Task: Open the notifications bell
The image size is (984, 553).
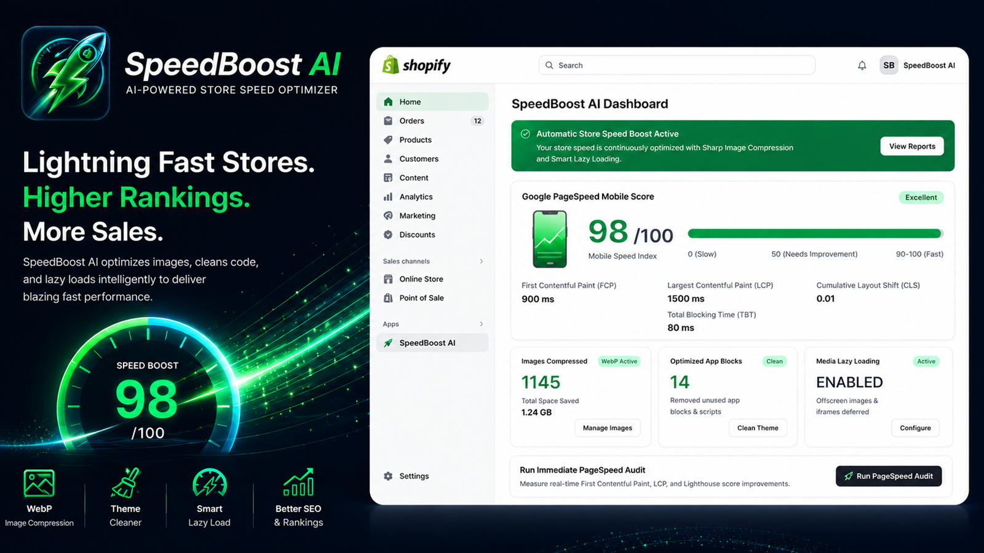Action: pos(862,65)
